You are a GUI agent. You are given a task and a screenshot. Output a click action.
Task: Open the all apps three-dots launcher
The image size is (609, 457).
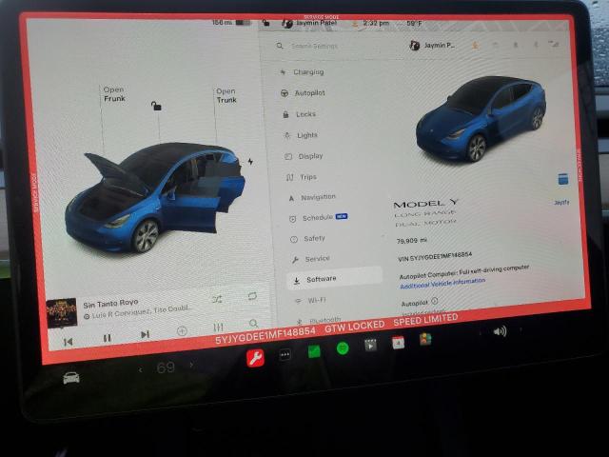(285, 354)
